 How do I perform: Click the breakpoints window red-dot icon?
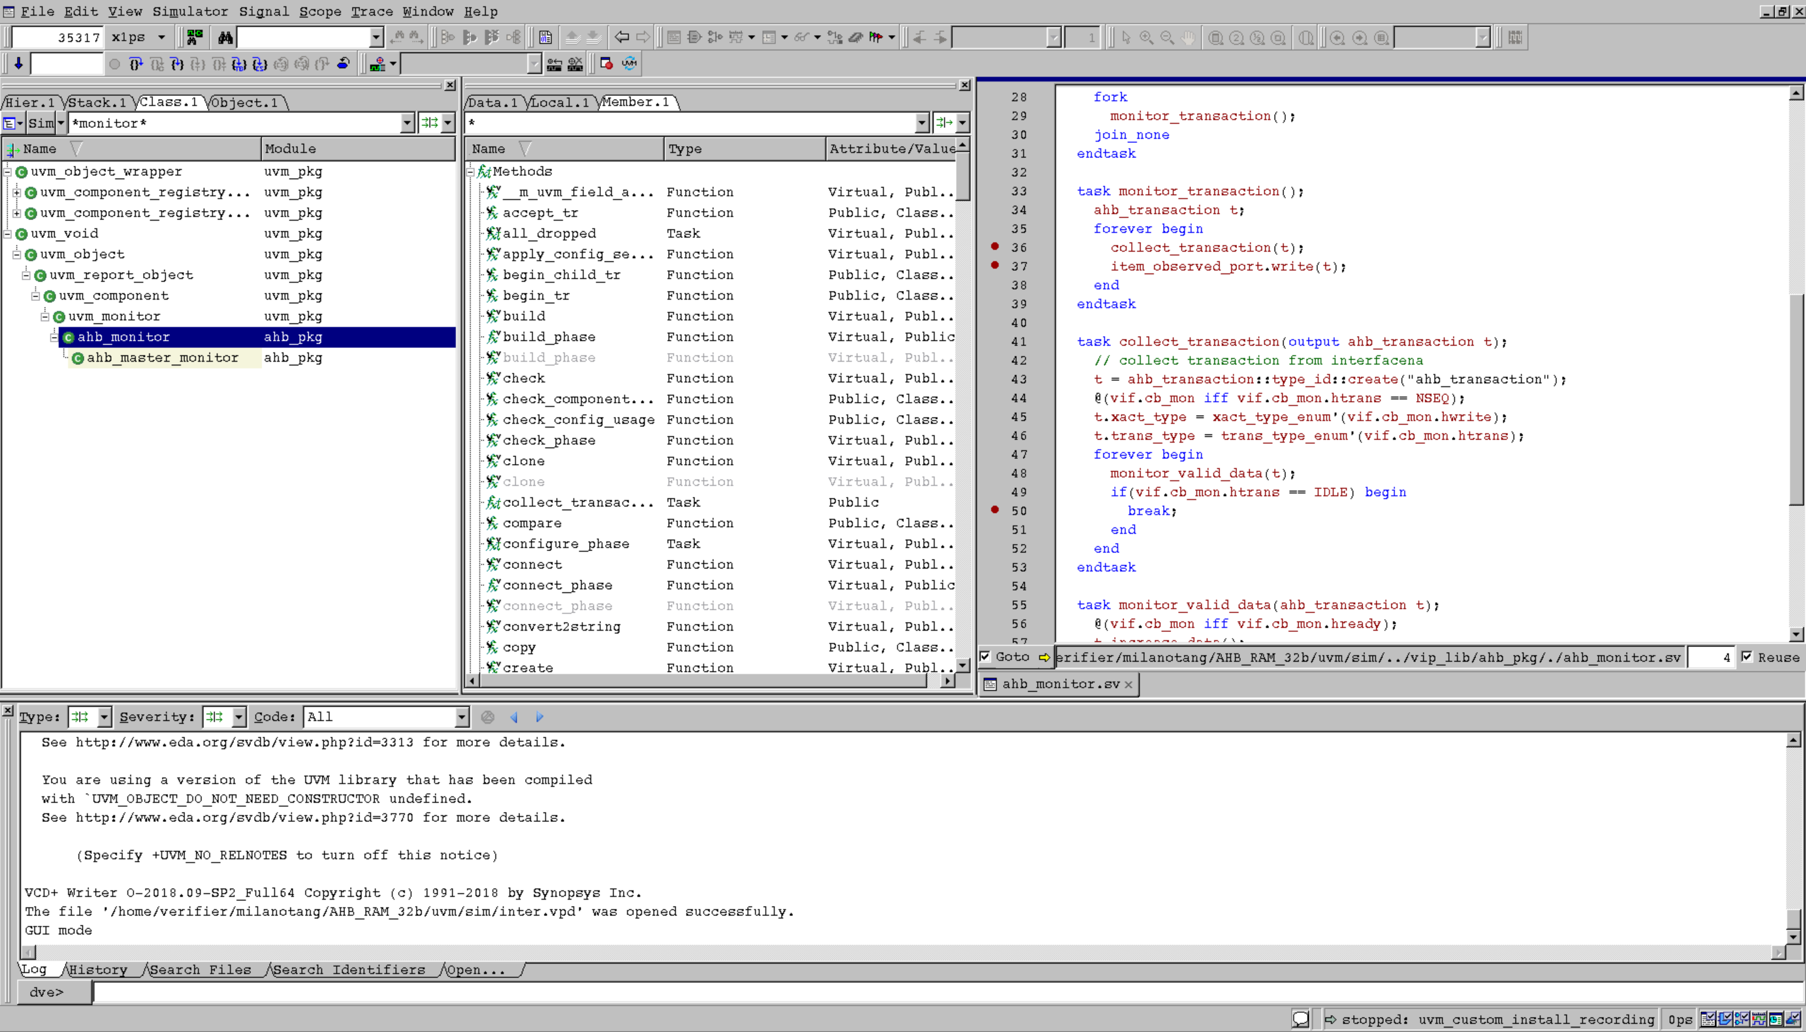(x=606, y=64)
